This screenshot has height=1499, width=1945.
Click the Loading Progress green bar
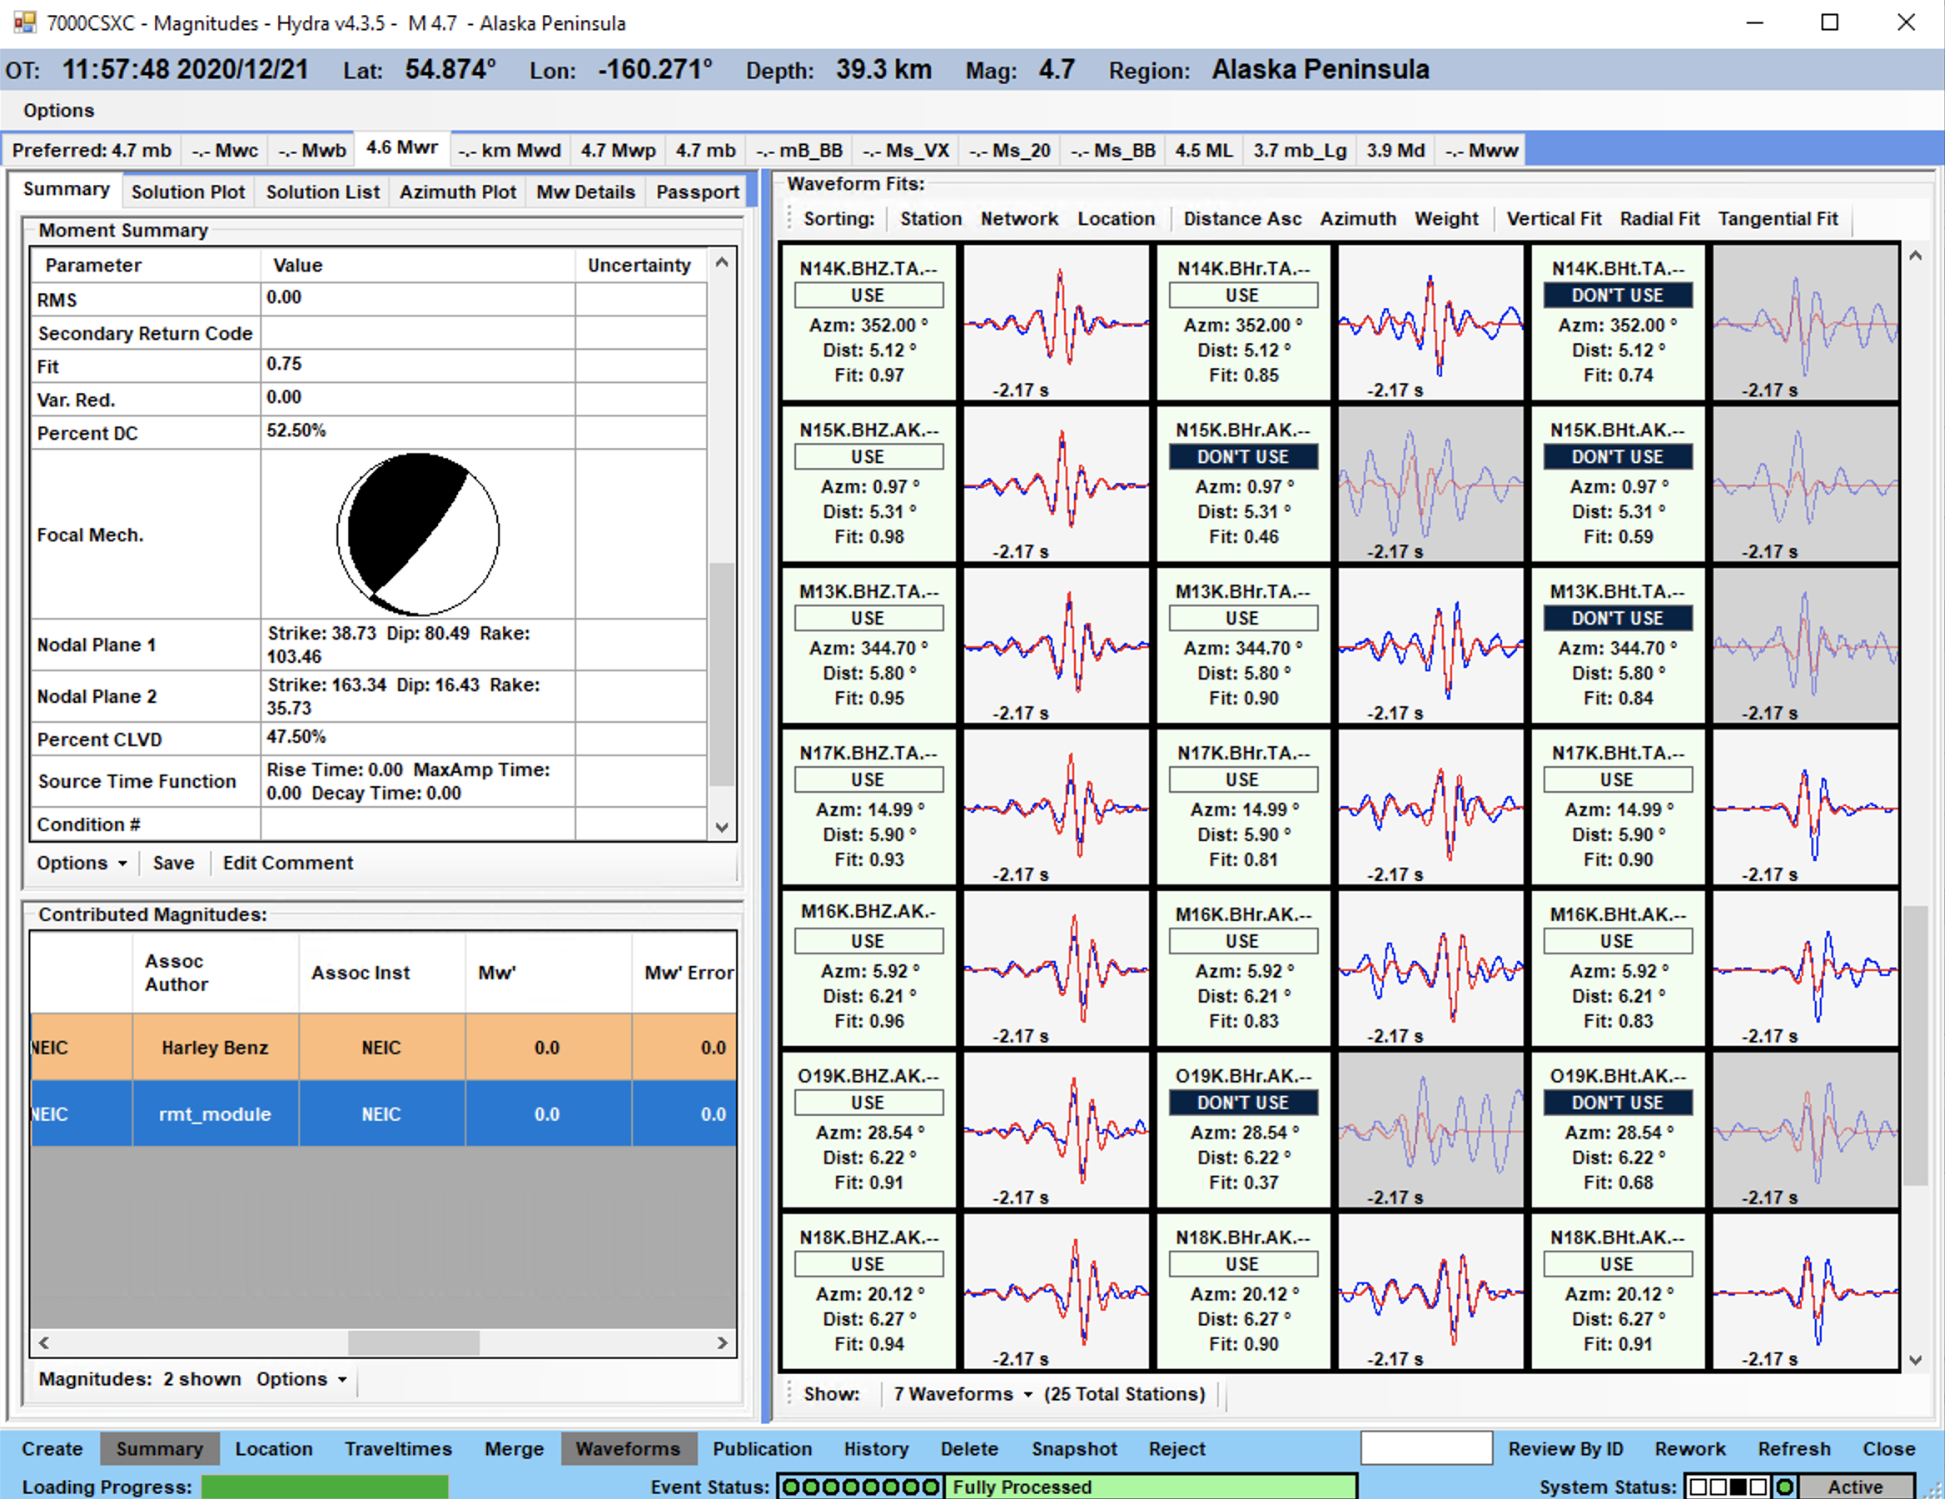[x=324, y=1487]
